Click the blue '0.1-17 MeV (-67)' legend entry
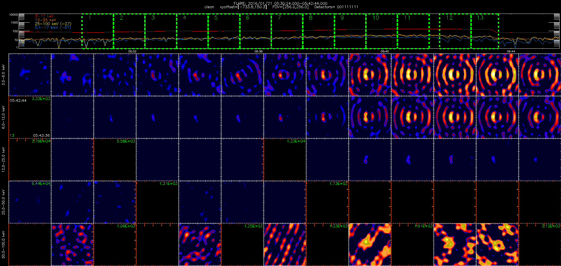 [53, 27]
